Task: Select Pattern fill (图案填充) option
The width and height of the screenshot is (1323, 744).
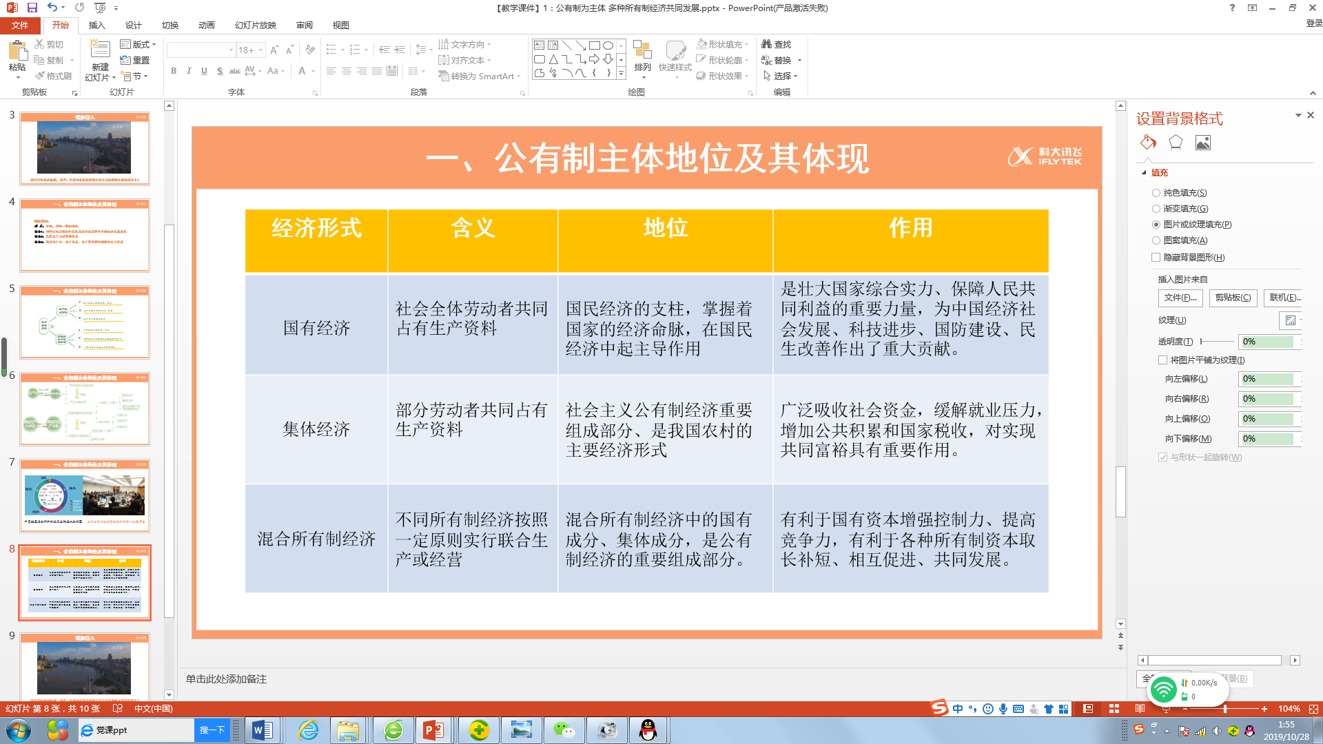Action: click(1156, 240)
